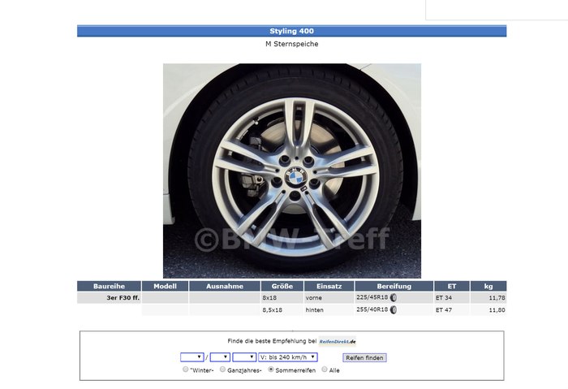This screenshot has height=389, width=568.
Task: Open the ReifenDirekt.de logo link
Action: point(338,341)
